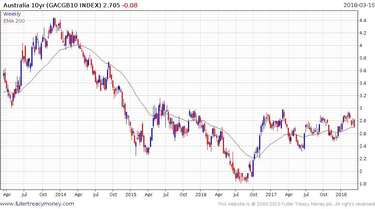
Task: Click the 4.4 y-axis label
Action: (362, 21)
